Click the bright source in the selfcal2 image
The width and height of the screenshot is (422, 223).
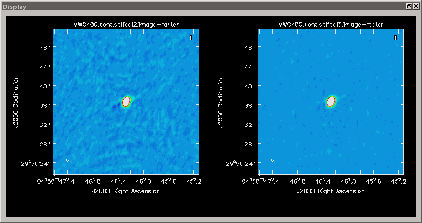pyautogui.click(x=126, y=101)
